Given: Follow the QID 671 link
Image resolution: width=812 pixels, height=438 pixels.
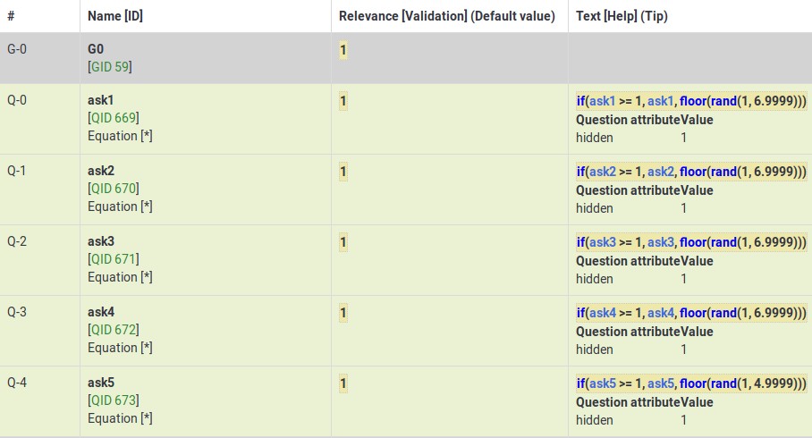Looking at the screenshot, I should point(114,259).
